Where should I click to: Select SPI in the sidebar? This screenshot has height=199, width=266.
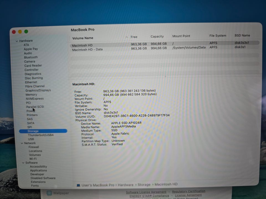click(30, 127)
